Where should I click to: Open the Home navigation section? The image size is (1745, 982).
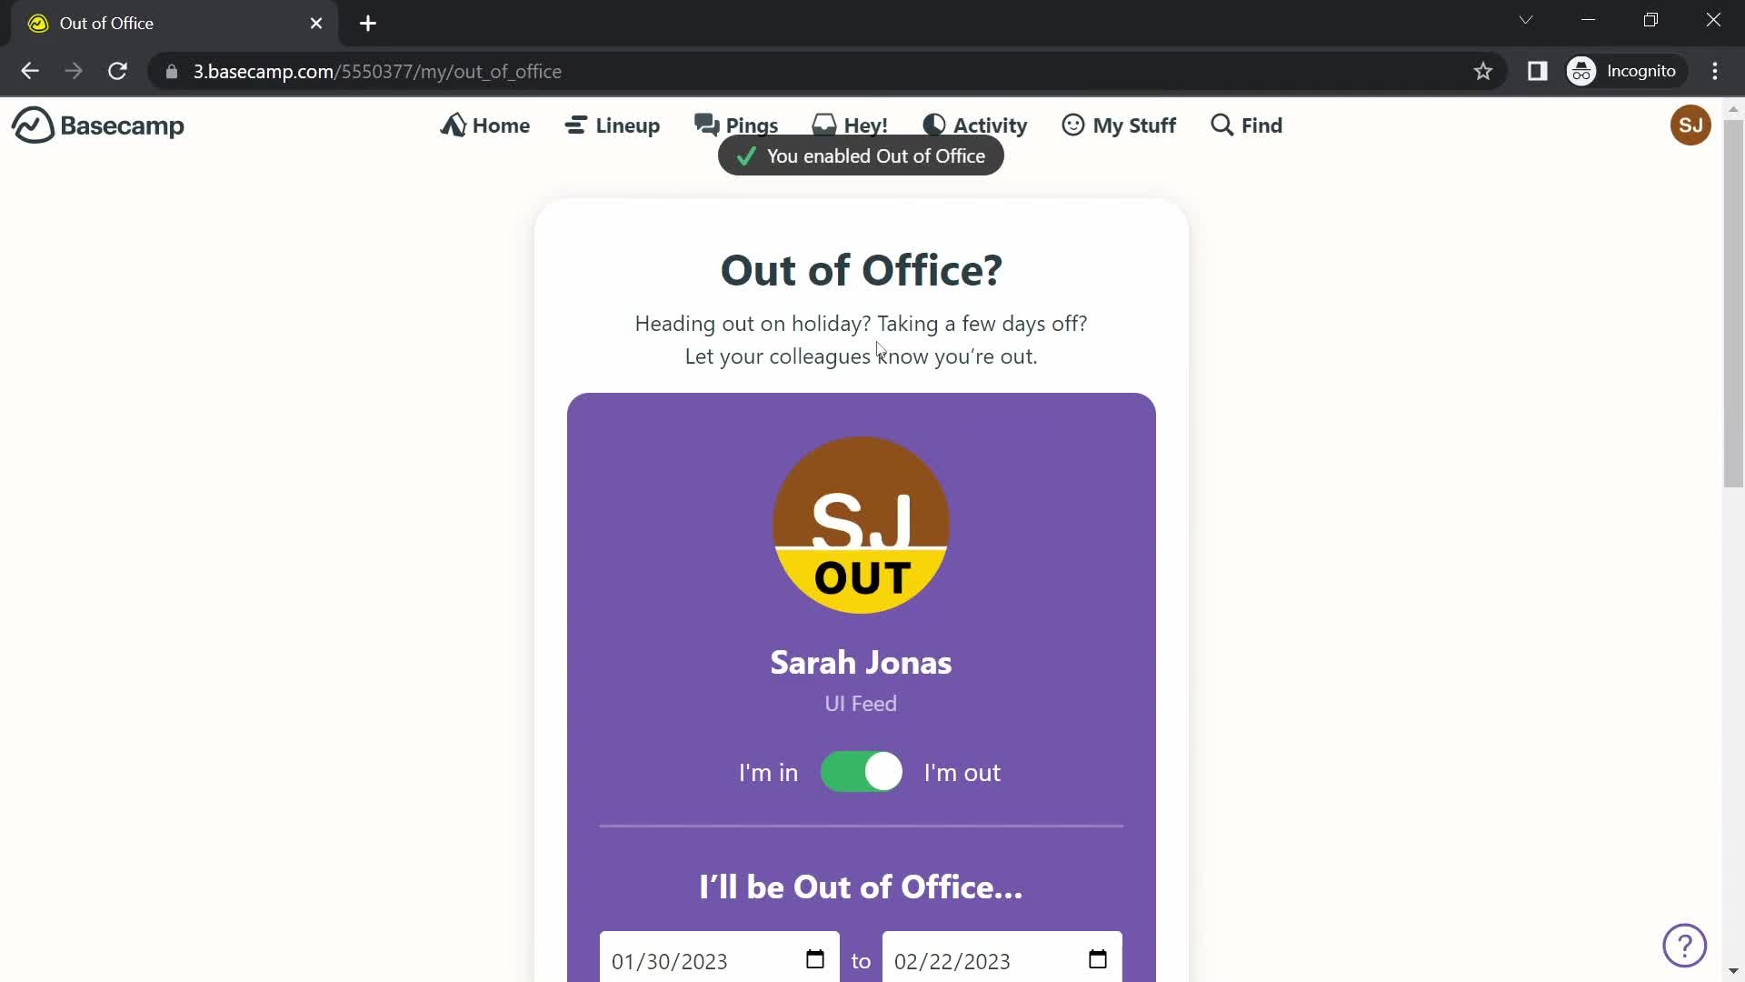485,125
